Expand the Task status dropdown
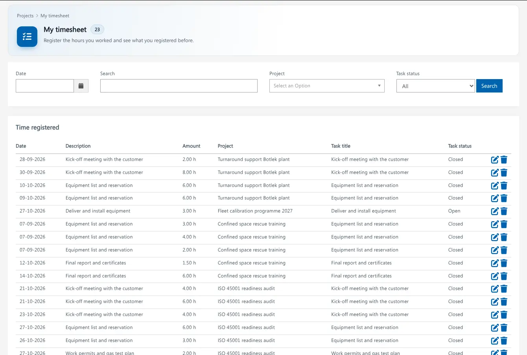Viewport: 527px width, 355px height. [435, 86]
